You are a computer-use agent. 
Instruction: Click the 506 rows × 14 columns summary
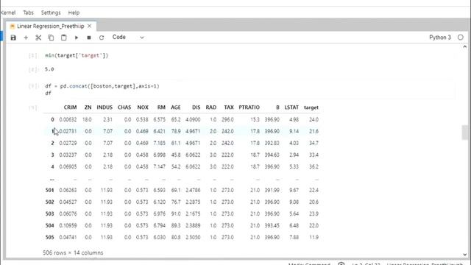click(x=73, y=252)
